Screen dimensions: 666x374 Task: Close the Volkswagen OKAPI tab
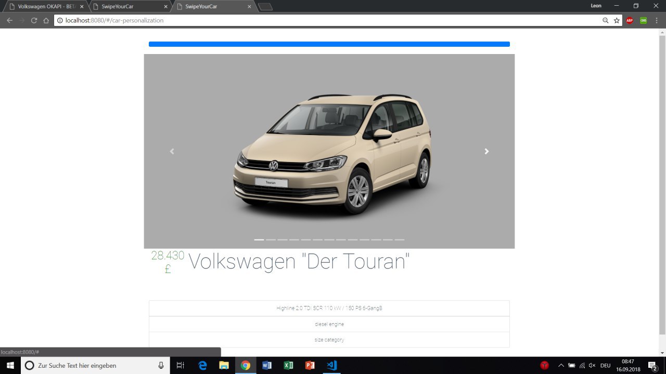(82, 7)
